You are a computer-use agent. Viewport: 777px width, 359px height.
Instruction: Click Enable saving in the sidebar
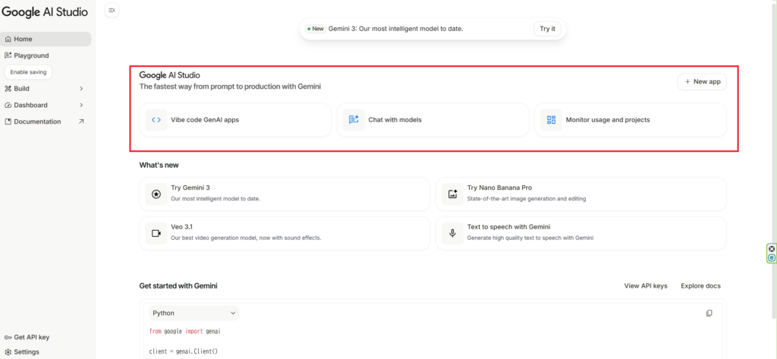[x=28, y=72]
